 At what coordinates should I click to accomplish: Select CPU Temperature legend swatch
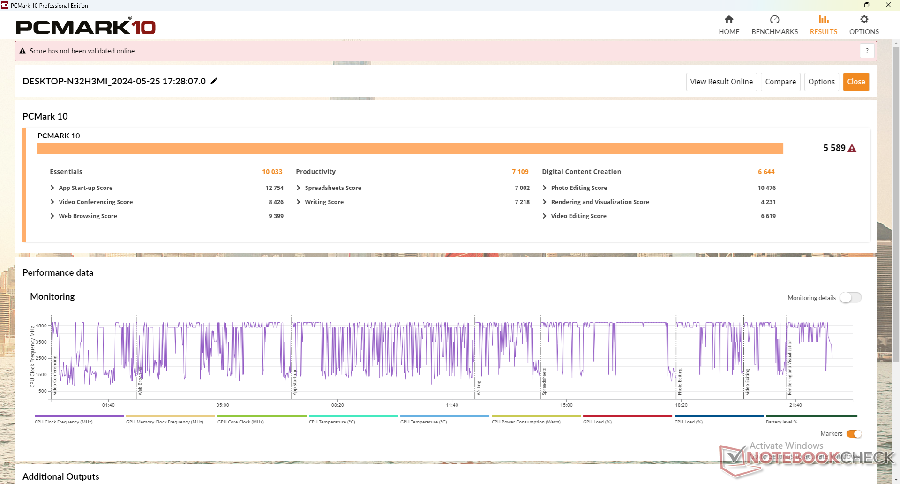[353, 416]
